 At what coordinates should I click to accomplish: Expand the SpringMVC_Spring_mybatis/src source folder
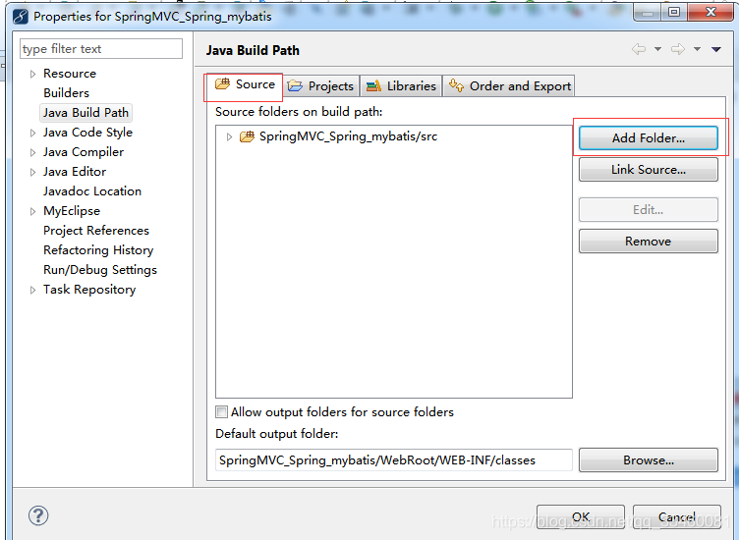(229, 137)
